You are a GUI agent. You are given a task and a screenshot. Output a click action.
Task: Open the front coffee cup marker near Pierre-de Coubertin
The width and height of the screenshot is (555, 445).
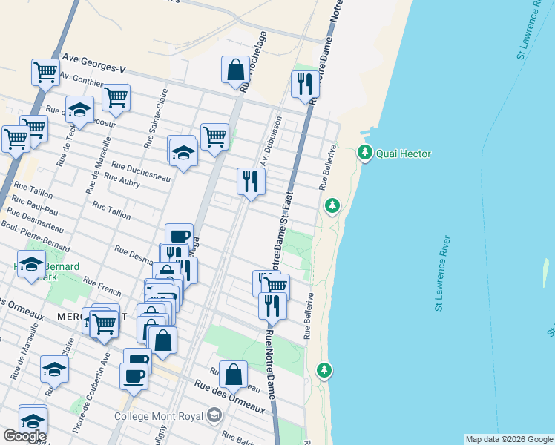tap(134, 377)
